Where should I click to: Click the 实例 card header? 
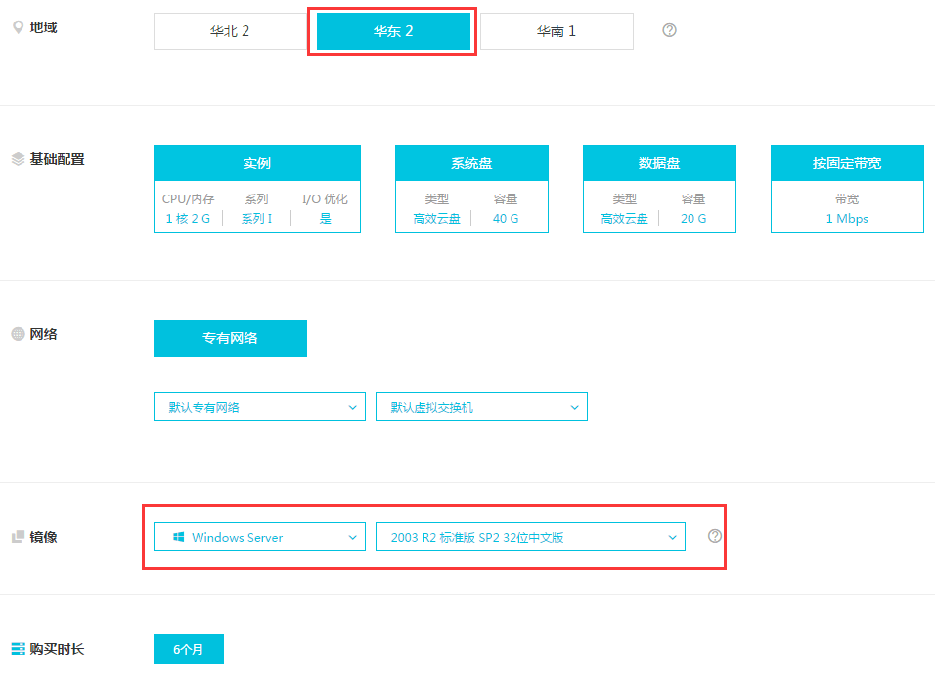[256, 162]
